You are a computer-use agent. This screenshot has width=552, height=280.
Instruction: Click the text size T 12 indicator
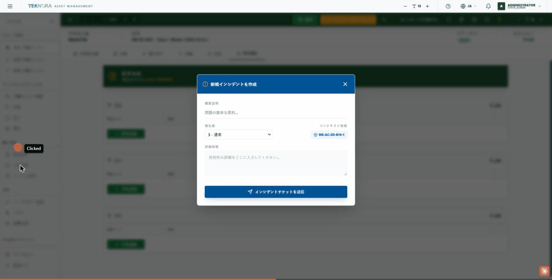(x=417, y=6)
